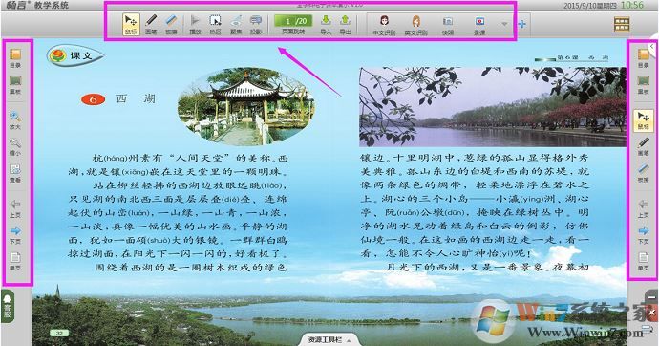The height and width of the screenshot is (346, 659).
Task: Go to previous page via right sidebar 上页
Action: click(643, 208)
